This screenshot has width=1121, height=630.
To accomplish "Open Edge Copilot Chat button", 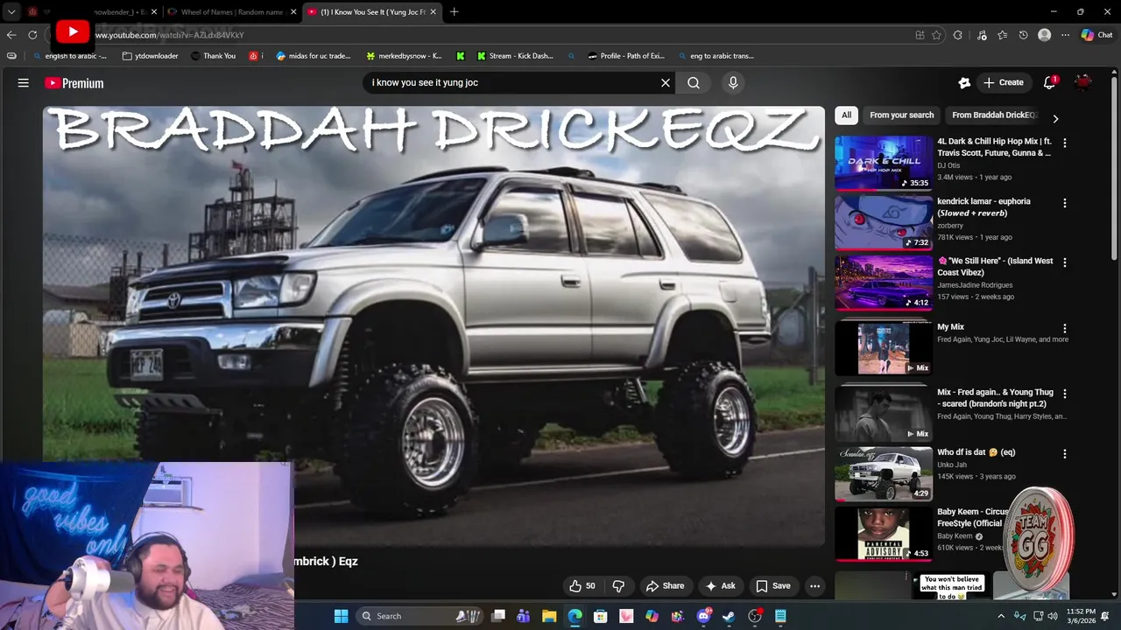I will [x=1096, y=35].
